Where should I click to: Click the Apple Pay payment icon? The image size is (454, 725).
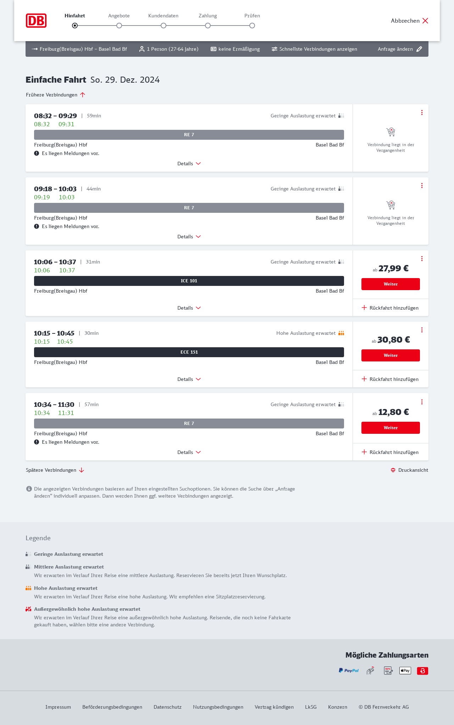[x=405, y=670]
